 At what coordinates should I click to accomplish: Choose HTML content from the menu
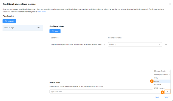click(161, 88)
